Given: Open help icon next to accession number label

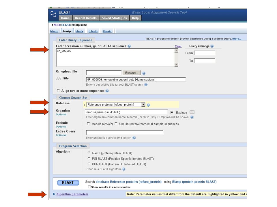Looking at the screenshot, I should tap(129, 46).
